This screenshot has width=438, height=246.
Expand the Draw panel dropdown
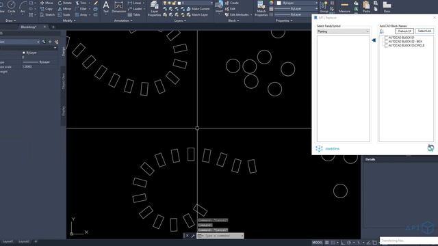click(11, 20)
